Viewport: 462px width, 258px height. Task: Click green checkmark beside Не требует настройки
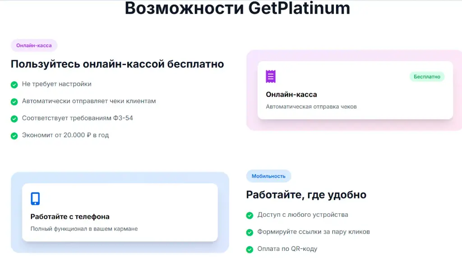pos(14,85)
